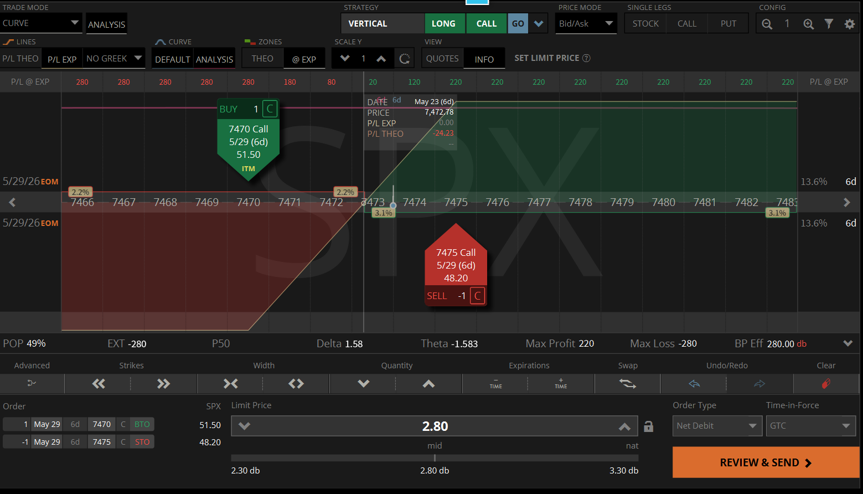The width and height of the screenshot is (863, 494).
Task: Move to an earlier expiration (minus TIME)
Action: pyautogui.click(x=495, y=383)
